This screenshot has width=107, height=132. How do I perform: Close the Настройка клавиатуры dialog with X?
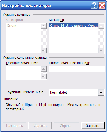102,5
